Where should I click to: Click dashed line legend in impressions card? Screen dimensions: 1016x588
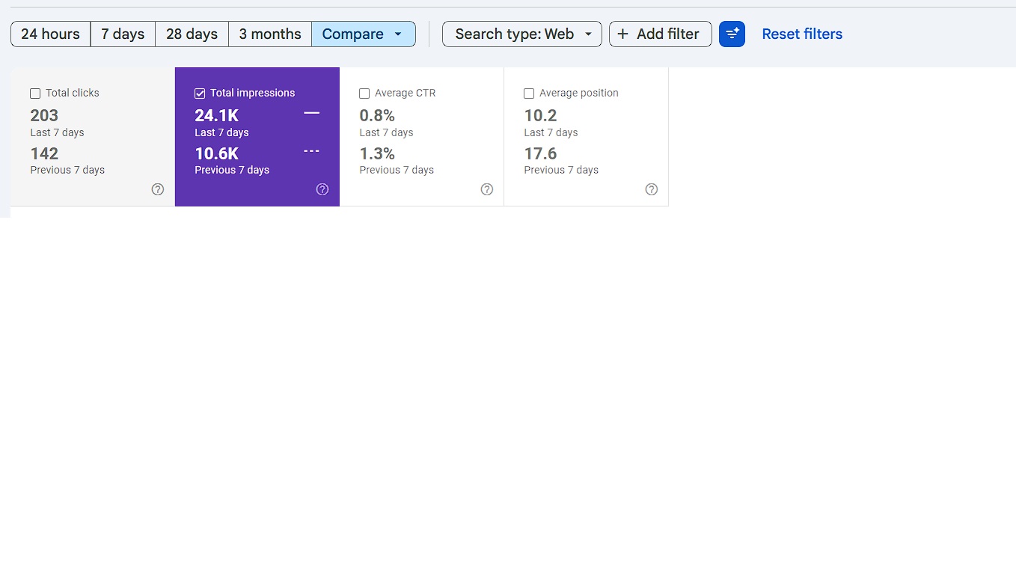click(x=312, y=151)
